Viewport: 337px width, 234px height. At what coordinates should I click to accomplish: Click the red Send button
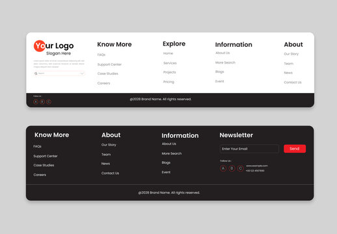[x=295, y=149]
